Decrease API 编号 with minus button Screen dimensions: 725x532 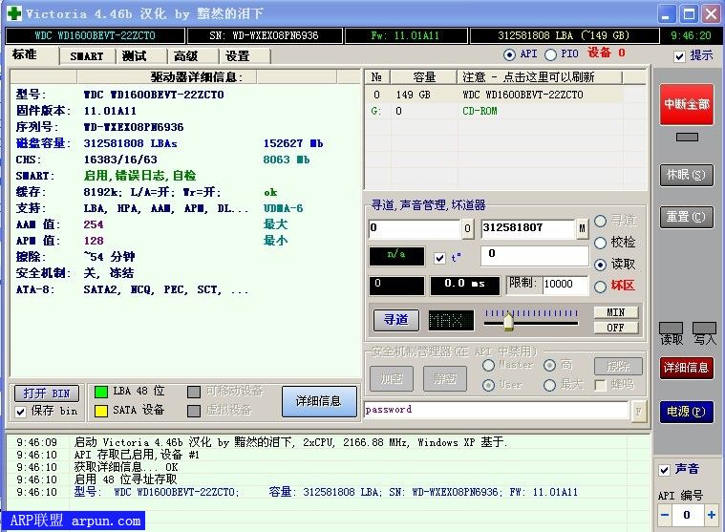click(666, 515)
